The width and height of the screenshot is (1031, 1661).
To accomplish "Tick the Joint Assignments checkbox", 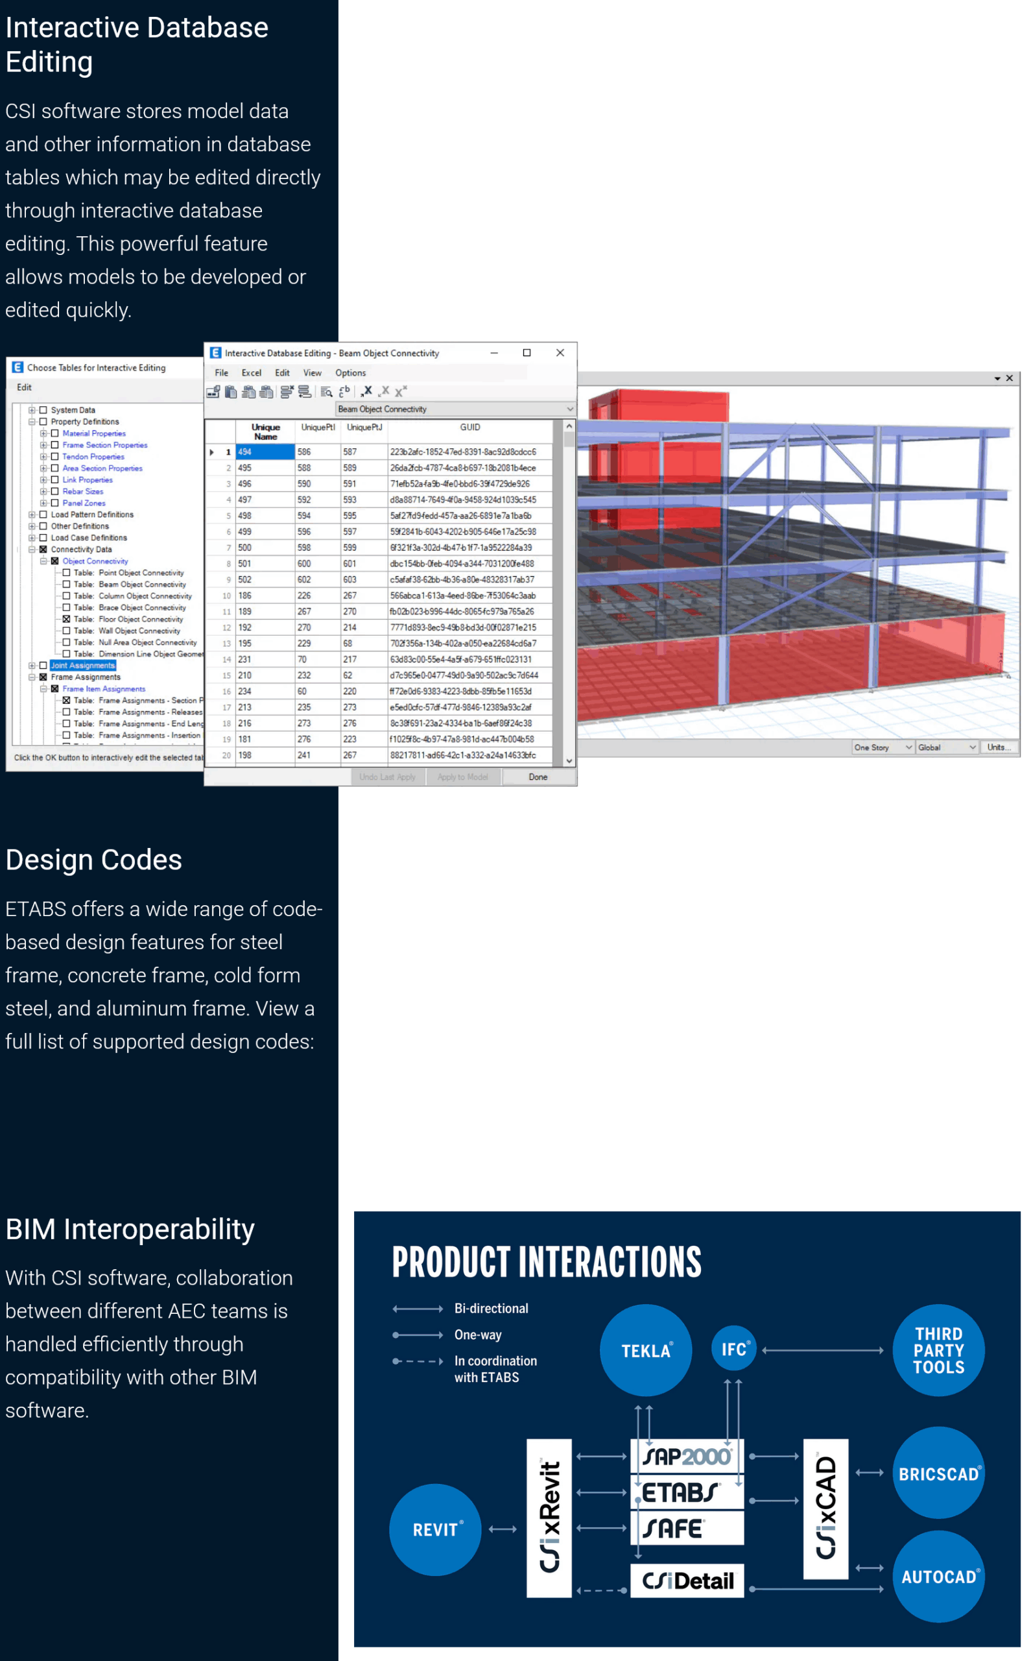I will (x=43, y=666).
